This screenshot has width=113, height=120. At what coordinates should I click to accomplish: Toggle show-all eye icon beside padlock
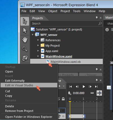[x=59, y=99]
